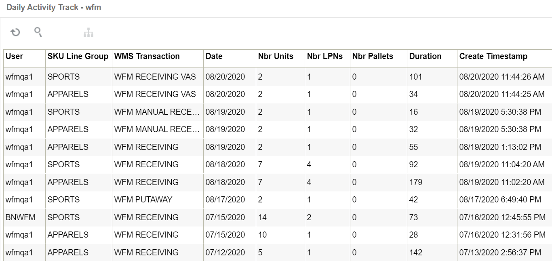
Task: Click the refresh icon in toolbar
Action: point(15,32)
